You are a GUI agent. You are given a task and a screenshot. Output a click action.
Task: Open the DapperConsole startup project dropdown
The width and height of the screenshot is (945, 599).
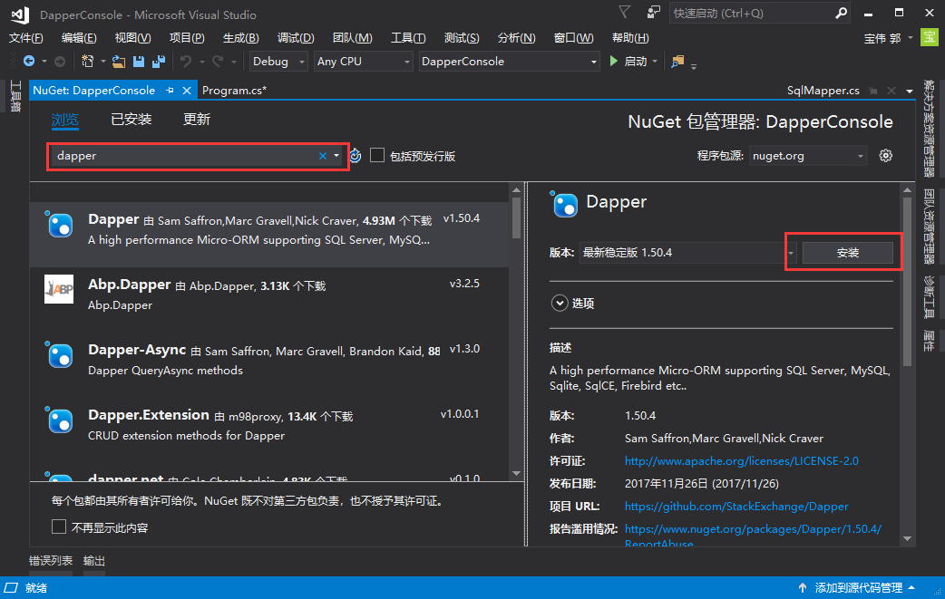[x=510, y=62]
